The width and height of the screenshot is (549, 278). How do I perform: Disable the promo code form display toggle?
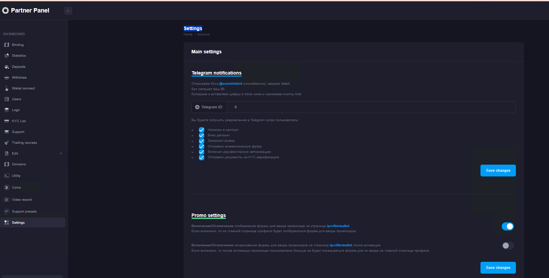(507, 226)
